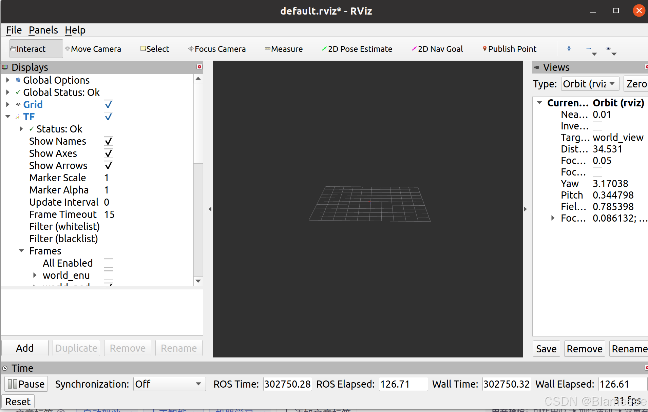Toggle visibility of the Grid display

pyautogui.click(x=108, y=104)
